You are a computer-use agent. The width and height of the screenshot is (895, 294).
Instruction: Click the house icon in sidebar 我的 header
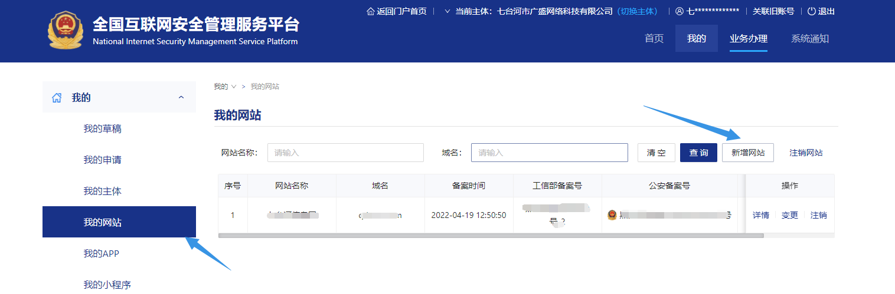(57, 98)
